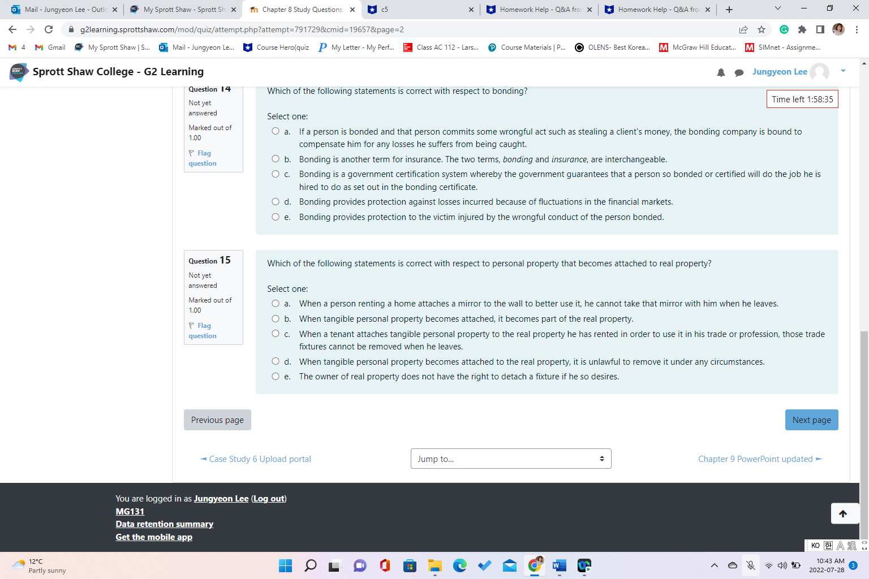Check the time left counter
Viewport: 869px width, 579px height.
point(802,99)
